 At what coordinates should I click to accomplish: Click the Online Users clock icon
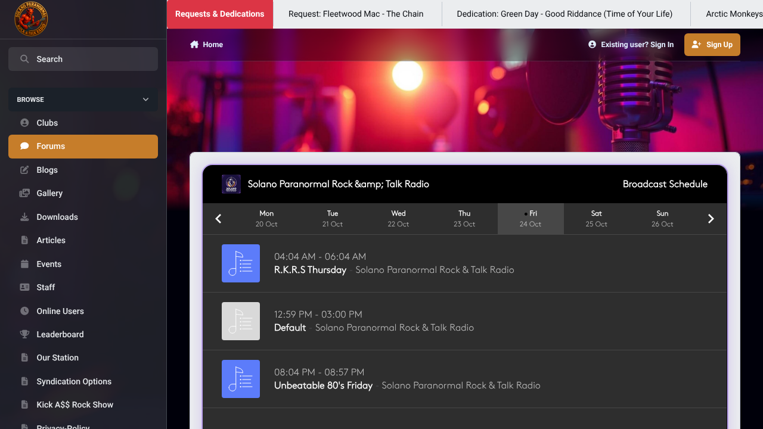[x=24, y=311]
